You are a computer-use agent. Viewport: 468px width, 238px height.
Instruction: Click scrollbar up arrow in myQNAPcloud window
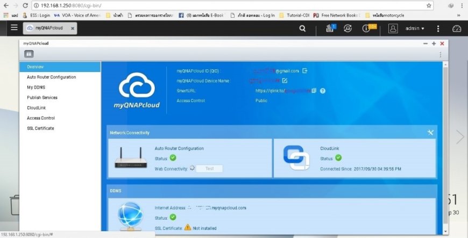click(x=445, y=64)
